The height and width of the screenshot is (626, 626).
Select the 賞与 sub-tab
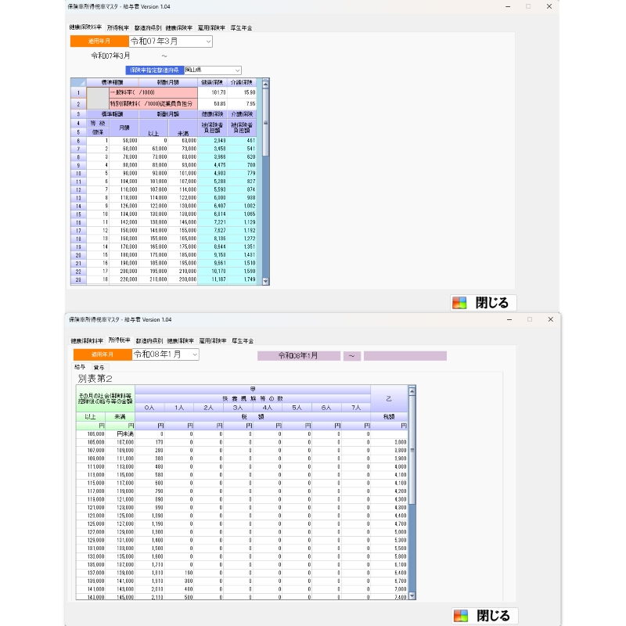[x=99, y=367]
